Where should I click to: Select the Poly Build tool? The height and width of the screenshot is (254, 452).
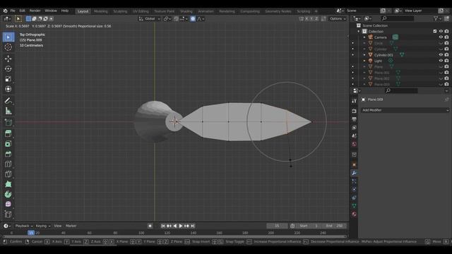click(8, 184)
